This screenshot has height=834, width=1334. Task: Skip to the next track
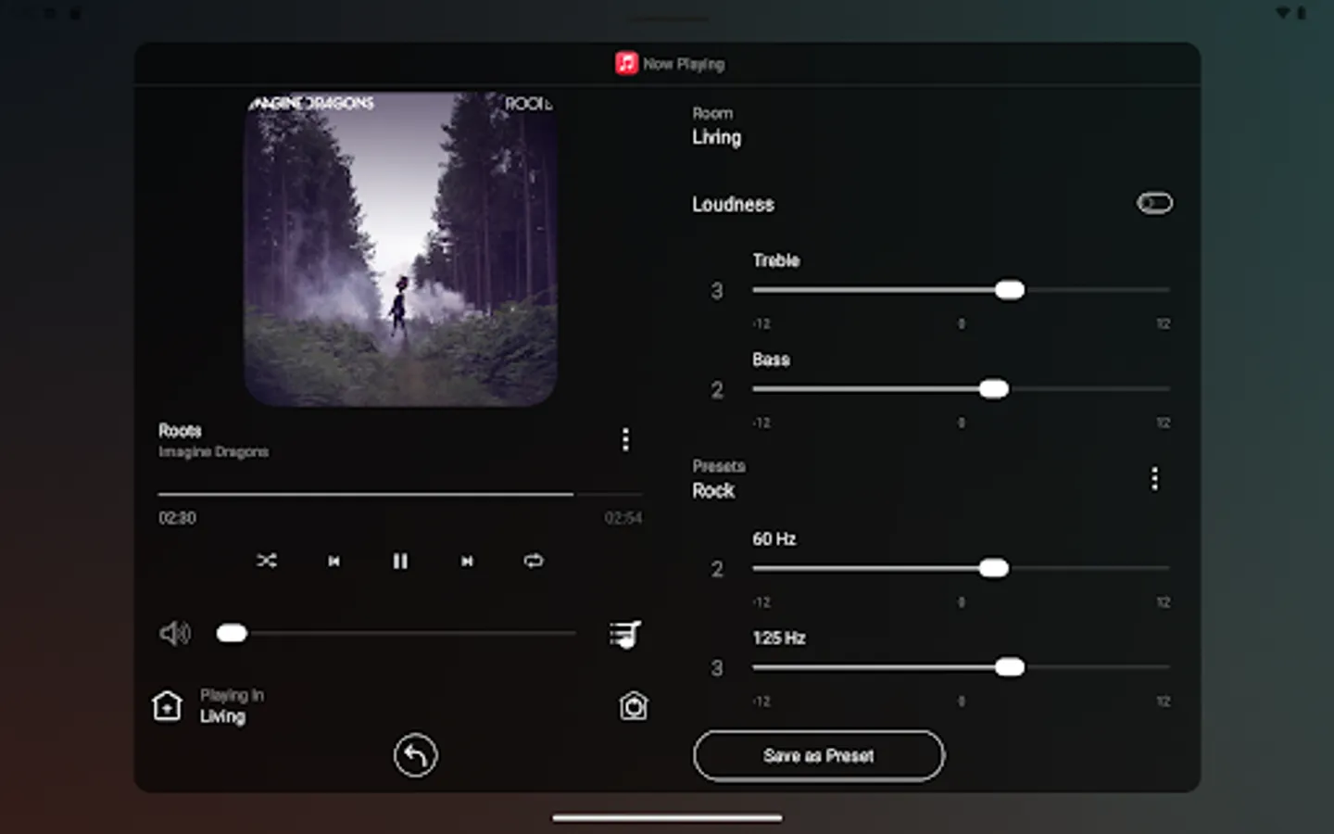[467, 561]
